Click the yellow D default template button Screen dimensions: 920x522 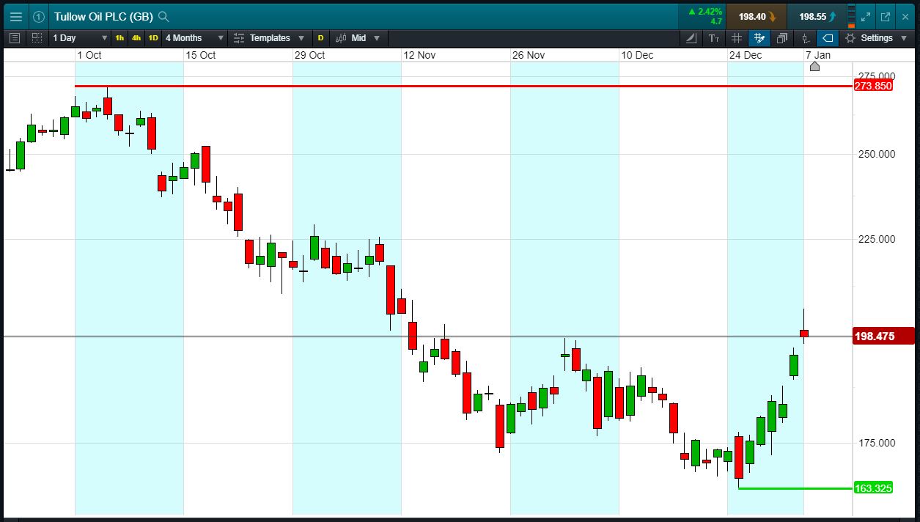(x=320, y=38)
